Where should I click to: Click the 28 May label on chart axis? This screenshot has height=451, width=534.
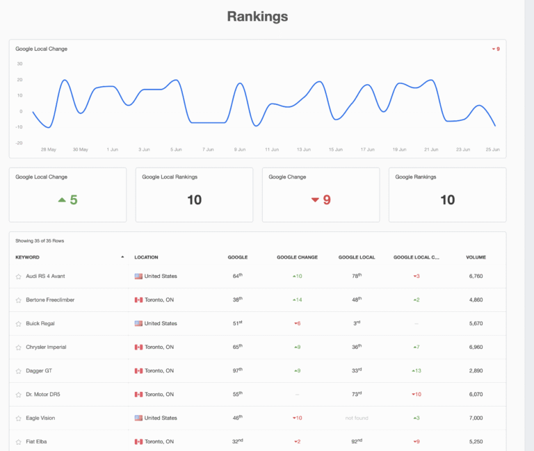(49, 149)
